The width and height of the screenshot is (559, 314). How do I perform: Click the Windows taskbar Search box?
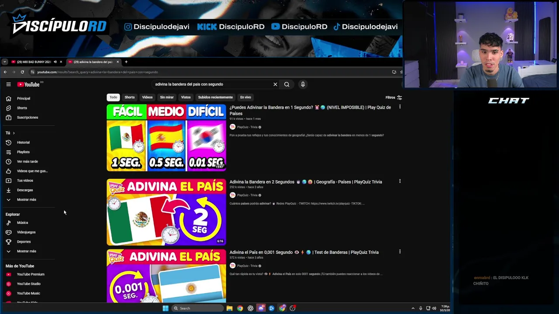(198, 308)
